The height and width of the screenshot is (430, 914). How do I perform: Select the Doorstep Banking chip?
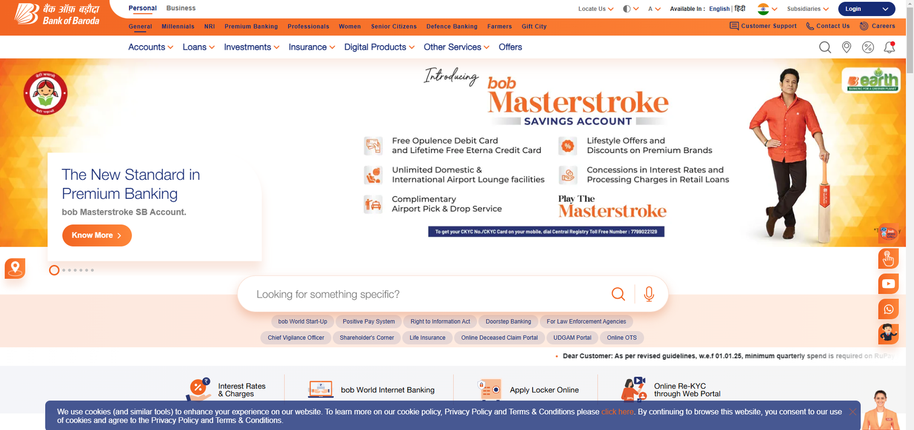point(508,322)
